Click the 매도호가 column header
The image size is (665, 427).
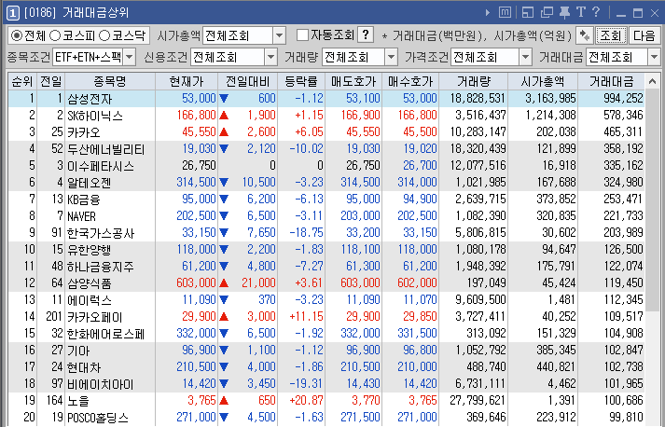click(x=353, y=81)
